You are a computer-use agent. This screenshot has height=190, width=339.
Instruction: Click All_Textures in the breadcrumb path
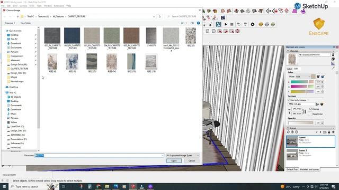(x=58, y=16)
